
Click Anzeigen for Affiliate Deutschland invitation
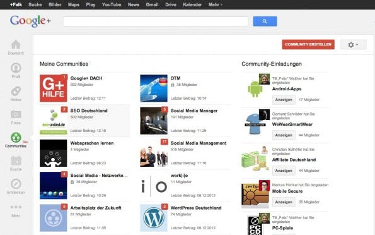pyautogui.click(x=284, y=171)
